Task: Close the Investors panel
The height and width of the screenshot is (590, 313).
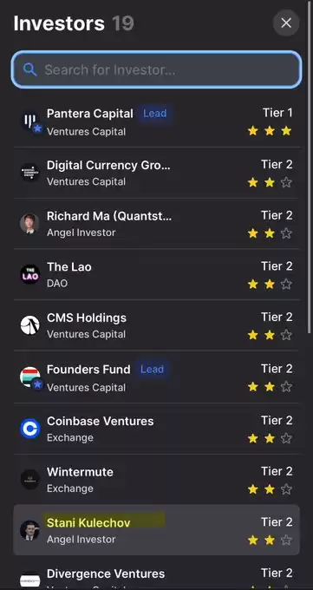Action: 286,23
